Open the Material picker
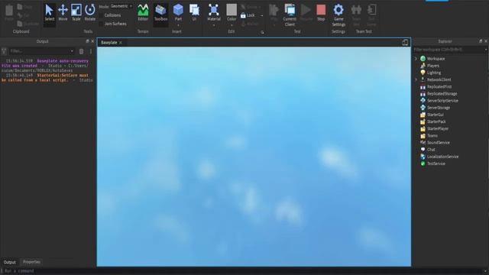 point(214,12)
